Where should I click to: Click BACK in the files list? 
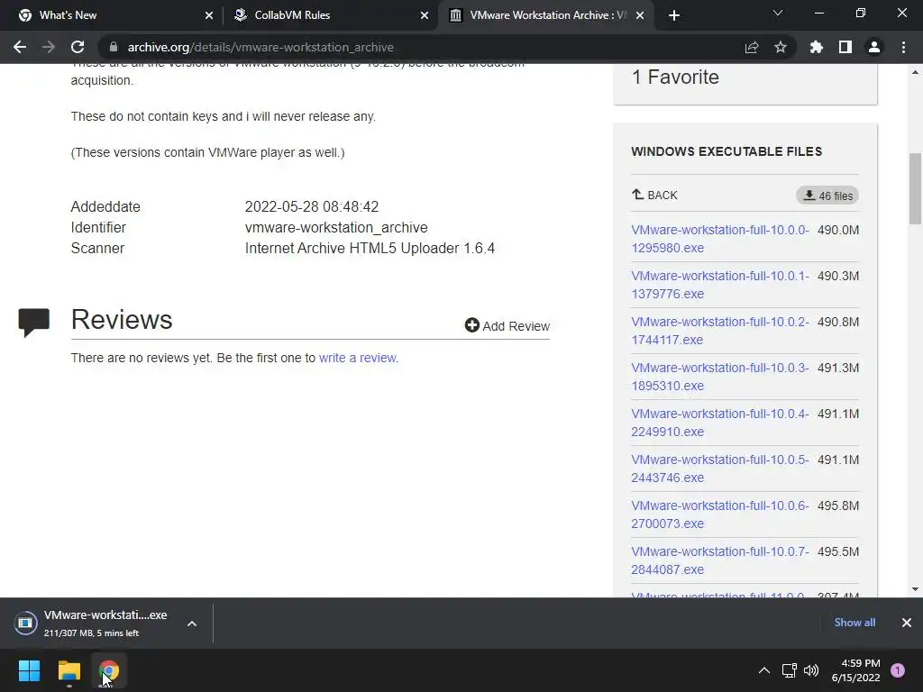[654, 195]
